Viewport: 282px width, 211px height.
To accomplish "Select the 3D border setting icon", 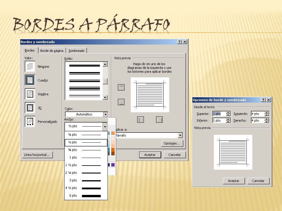I will (30, 108).
